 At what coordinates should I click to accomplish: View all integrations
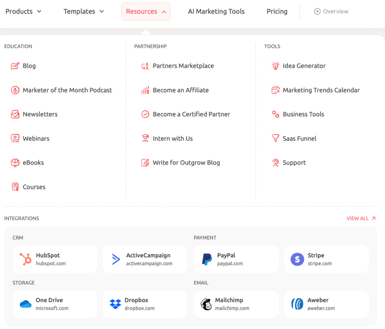point(361,218)
